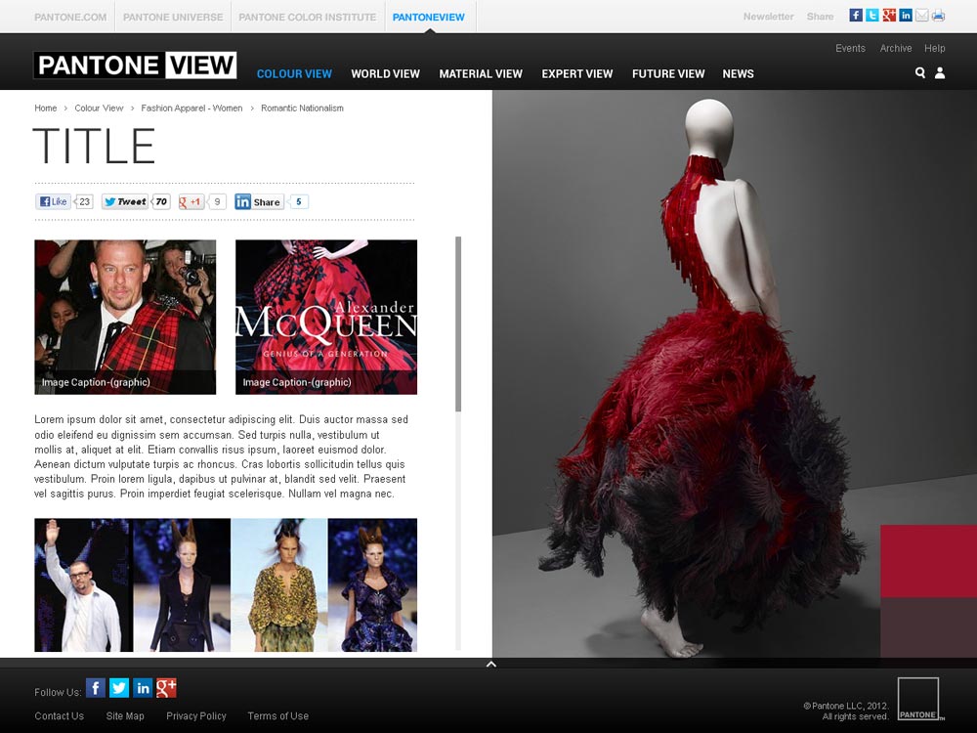Click the Google Plus icon in top bar

(889, 16)
